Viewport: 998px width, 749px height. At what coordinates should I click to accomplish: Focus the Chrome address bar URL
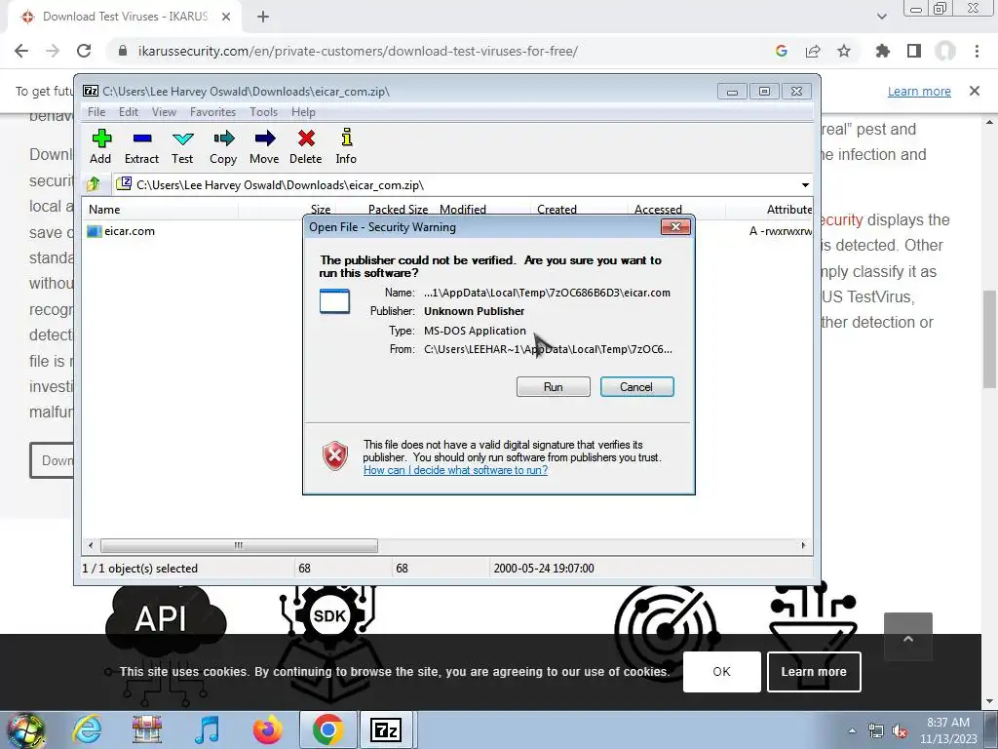(x=358, y=51)
